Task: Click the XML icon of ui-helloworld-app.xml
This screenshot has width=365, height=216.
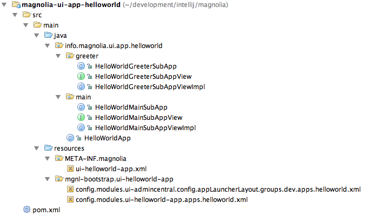Action: point(70,168)
